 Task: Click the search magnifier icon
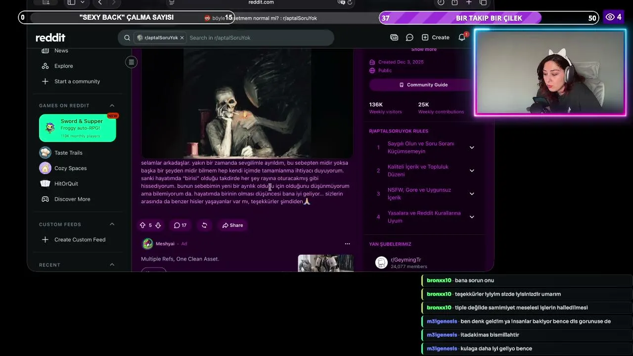(127, 38)
